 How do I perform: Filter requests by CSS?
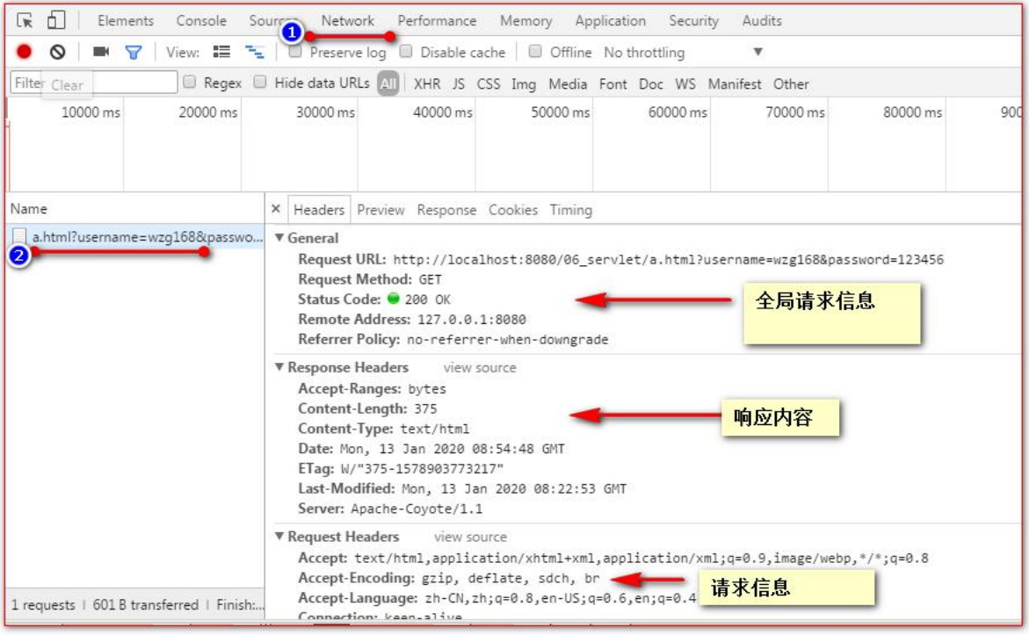(489, 84)
